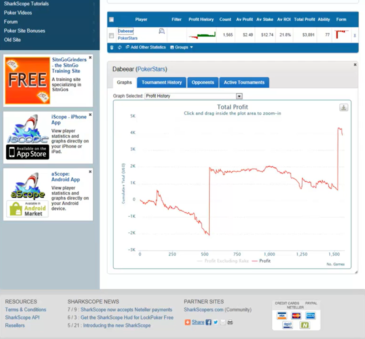Click the green Neteller payment icon

point(305,325)
